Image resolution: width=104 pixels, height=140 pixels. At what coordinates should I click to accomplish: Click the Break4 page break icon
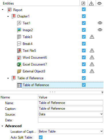coord(19,44)
